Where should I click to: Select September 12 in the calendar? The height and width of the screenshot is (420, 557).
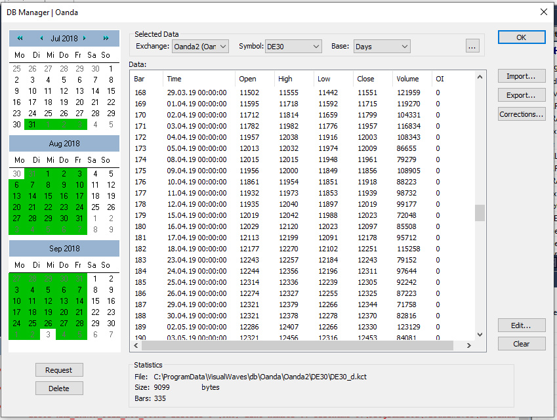pyautogui.click(x=48, y=301)
